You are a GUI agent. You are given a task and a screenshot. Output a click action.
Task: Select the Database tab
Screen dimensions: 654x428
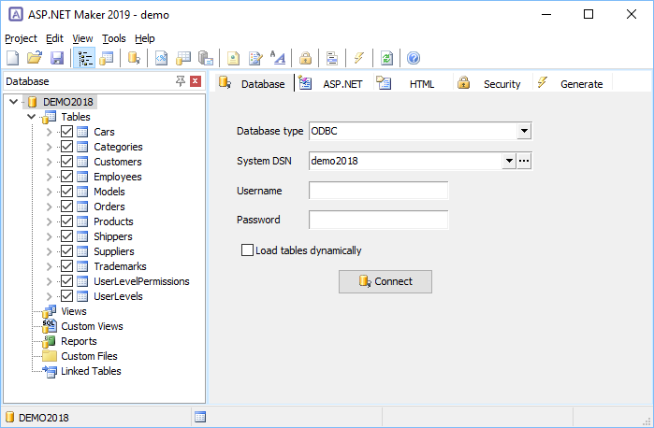(x=254, y=83)
